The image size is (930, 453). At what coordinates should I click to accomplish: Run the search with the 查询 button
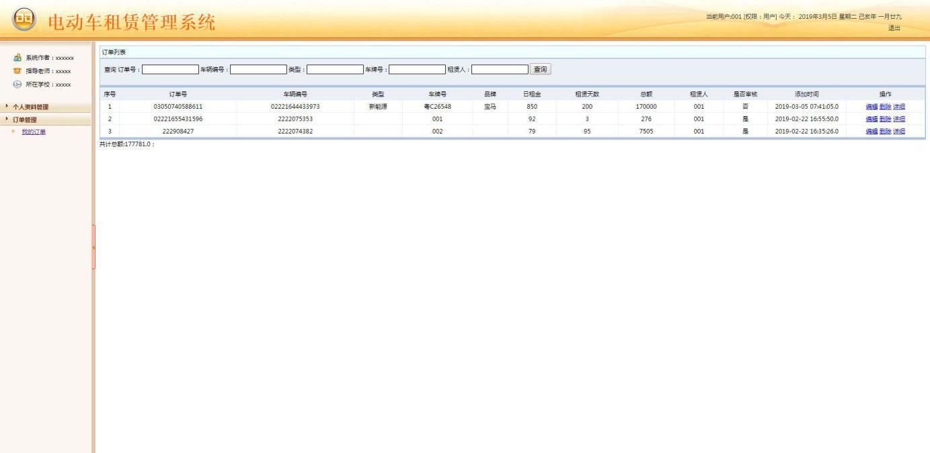click(540, 69)
